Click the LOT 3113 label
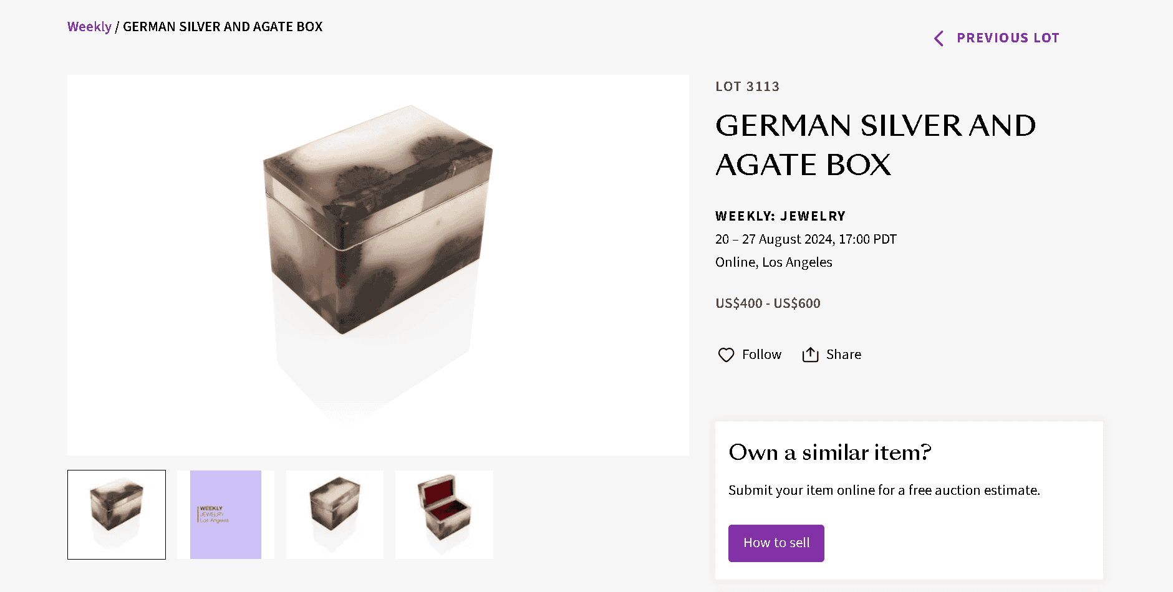 click(747, 87)
